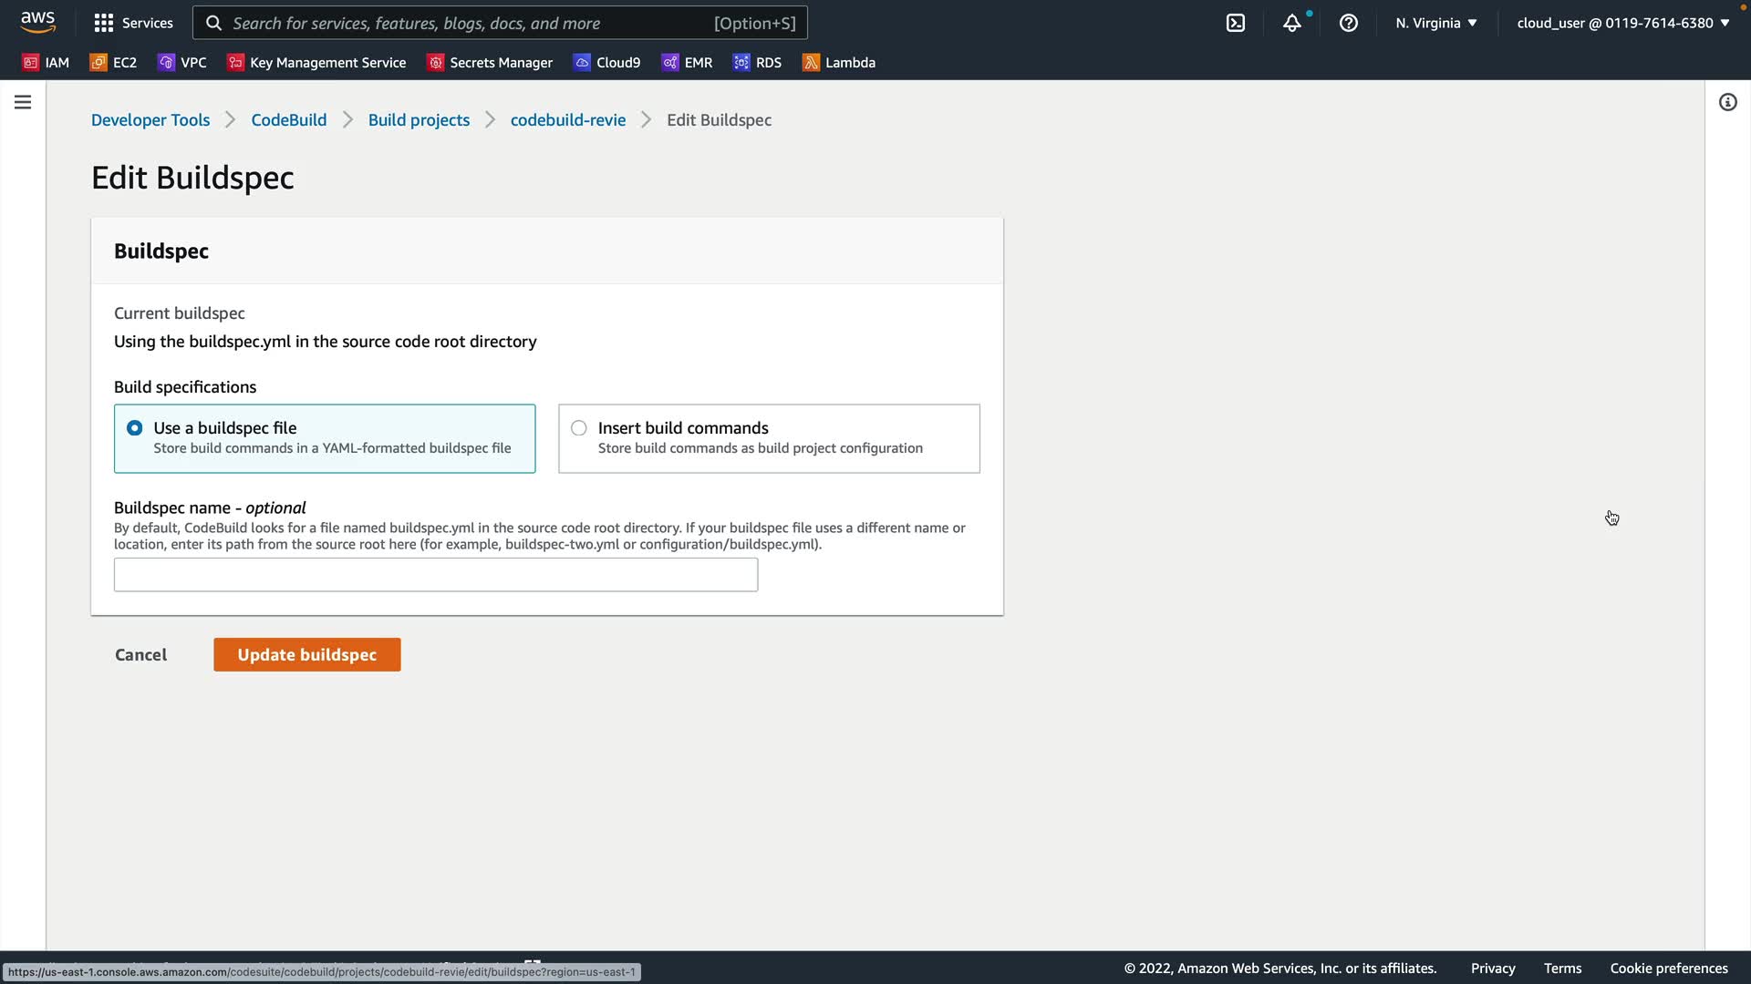
Task: Expand the cloud_user account dropdown
Action: (x=1623, y=23)
